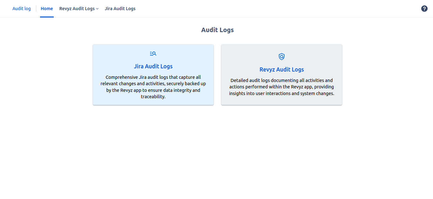Click 'Comprehensive Jira audit logs' description line
The height and width of the screenshot is (199, 433).
(x=153, y=77)
